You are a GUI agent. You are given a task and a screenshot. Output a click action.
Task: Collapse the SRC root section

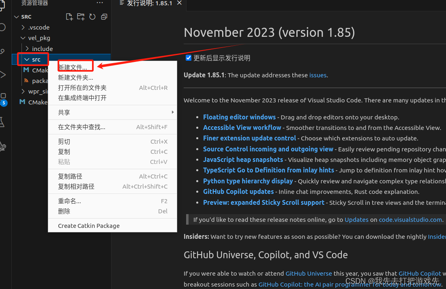17,17
